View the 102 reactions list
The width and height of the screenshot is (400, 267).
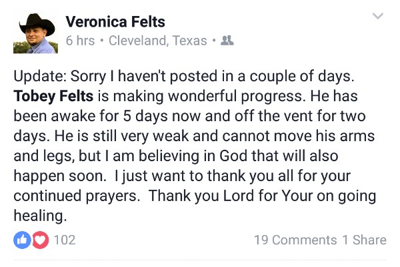(x=65, y=240)
